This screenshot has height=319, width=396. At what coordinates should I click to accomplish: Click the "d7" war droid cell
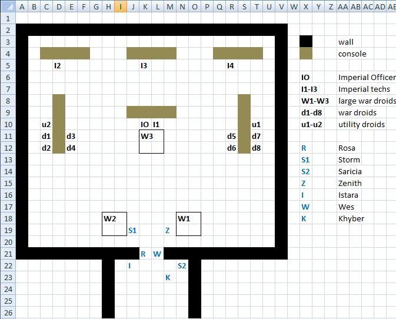click(x=257, y=137)
